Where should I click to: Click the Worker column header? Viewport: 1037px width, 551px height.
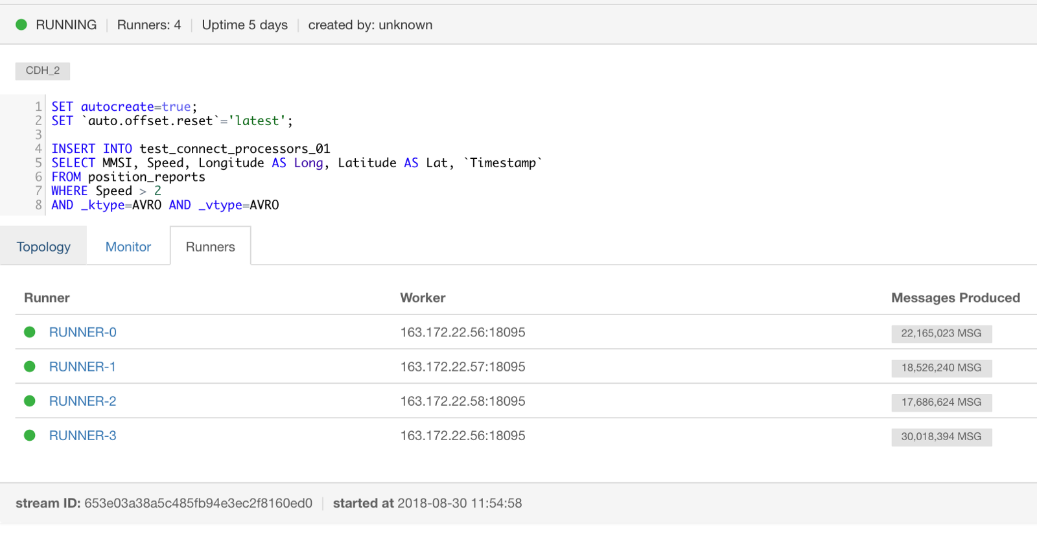click(423, 298)
